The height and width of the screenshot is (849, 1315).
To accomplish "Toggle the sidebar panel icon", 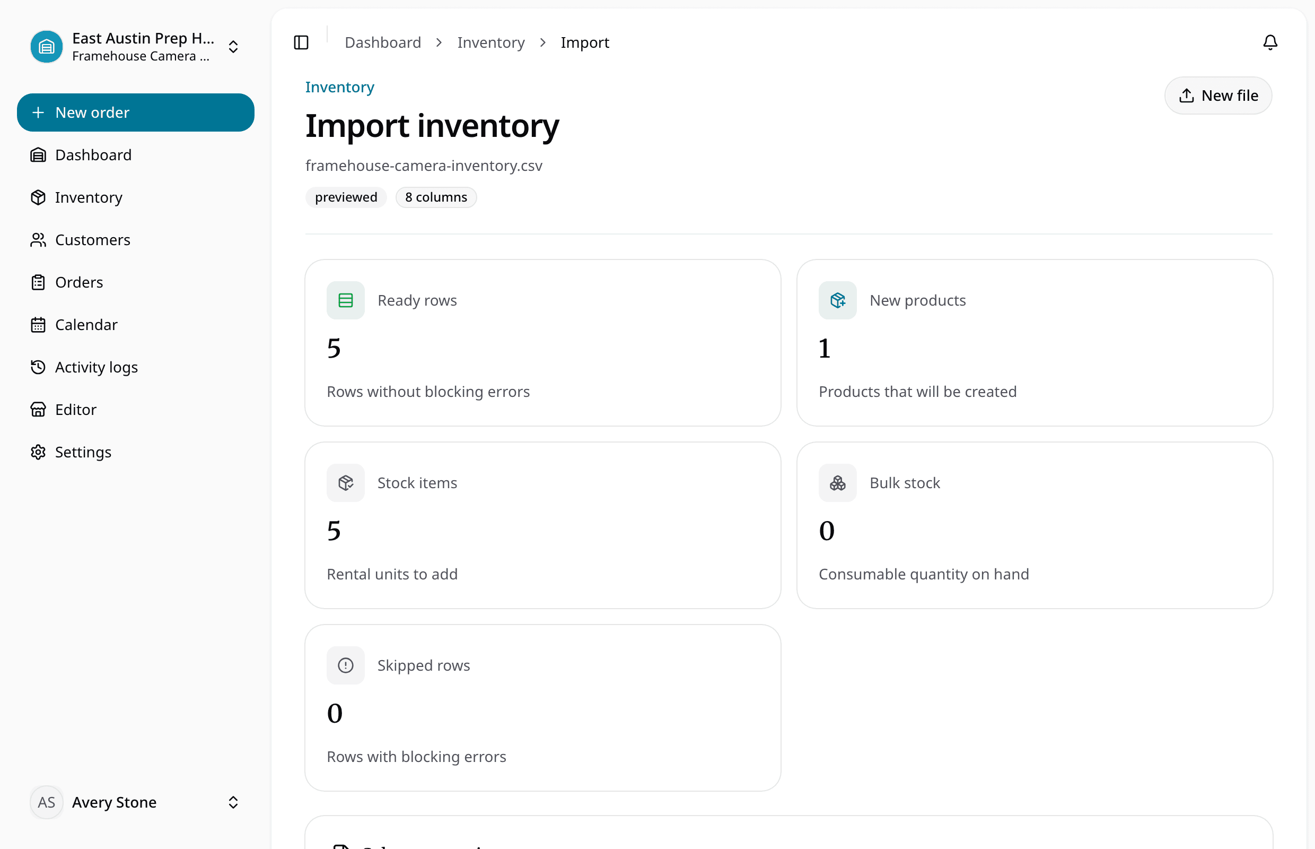I will coord(301,42).
